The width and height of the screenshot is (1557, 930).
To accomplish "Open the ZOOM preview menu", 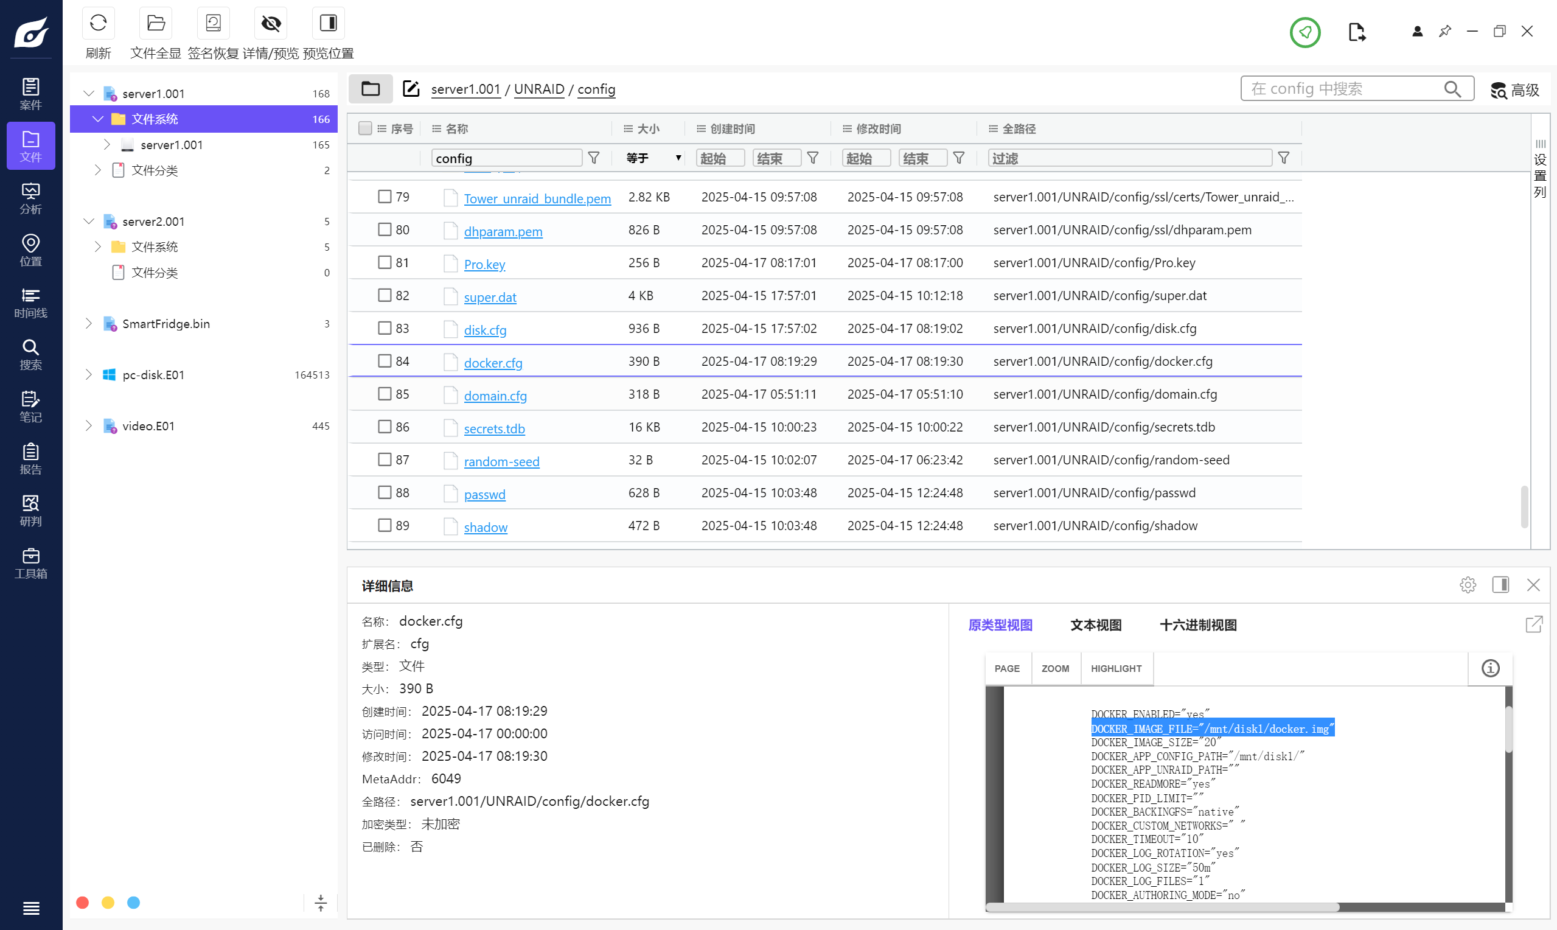I will click(1055, 669).
